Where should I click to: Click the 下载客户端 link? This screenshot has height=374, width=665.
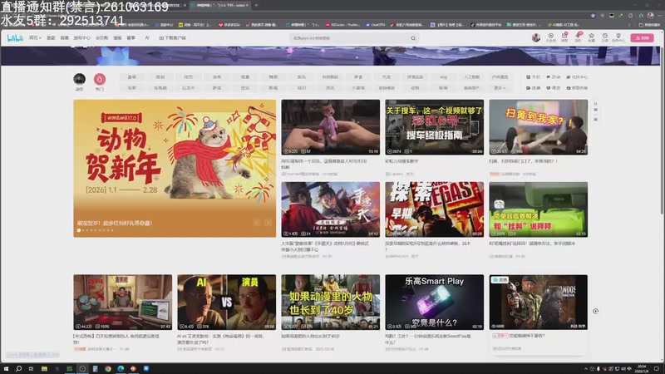pos(173,38)
